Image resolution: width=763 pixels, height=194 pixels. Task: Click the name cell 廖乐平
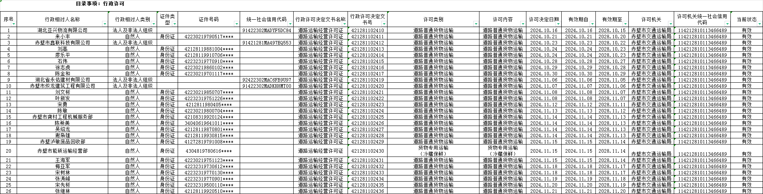click(62, 55)
